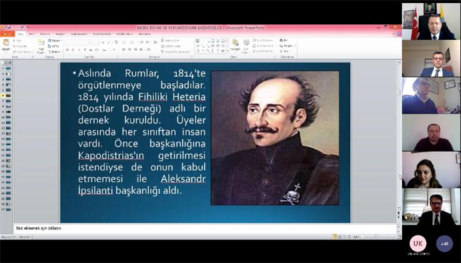Click Şekil Anahattı shape outline
The height and width of the screenshot is (263, 461).
click(x=263, y=46)
